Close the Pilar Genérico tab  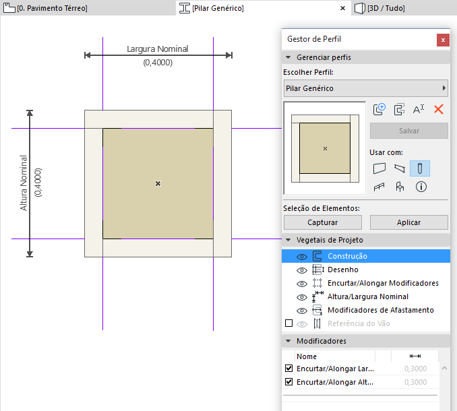(342, 8)
